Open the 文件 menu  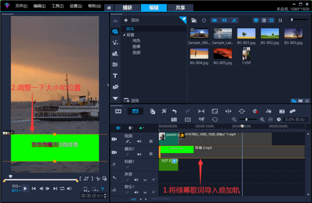point(21,6)
